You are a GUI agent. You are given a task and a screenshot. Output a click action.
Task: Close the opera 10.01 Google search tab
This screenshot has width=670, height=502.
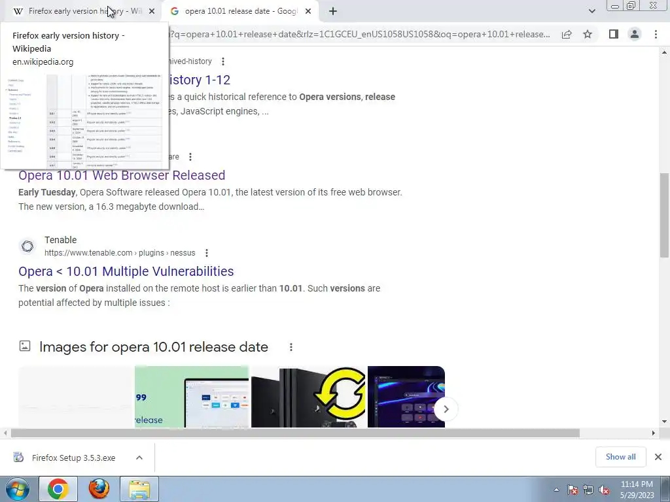[x=308, y=12]
